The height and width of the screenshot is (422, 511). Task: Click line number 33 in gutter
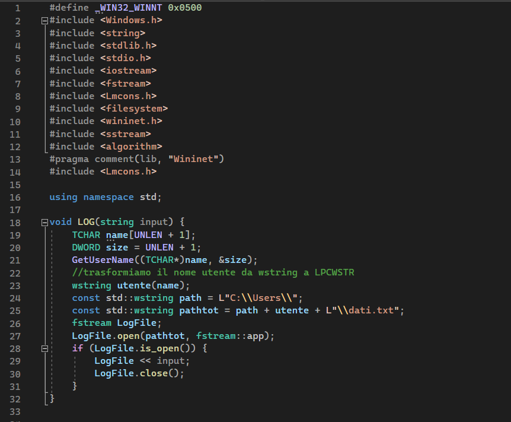click(15, 412)
